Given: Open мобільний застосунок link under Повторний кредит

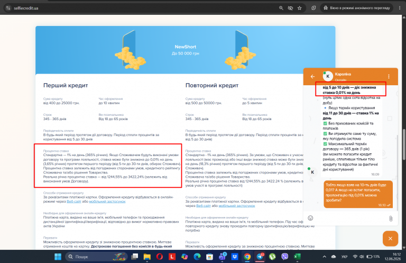Looking at the screenshot, I should click(237, 206).
